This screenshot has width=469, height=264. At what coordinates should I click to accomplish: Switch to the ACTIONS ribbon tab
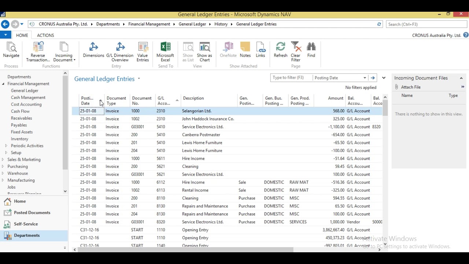tap(45, 35)
